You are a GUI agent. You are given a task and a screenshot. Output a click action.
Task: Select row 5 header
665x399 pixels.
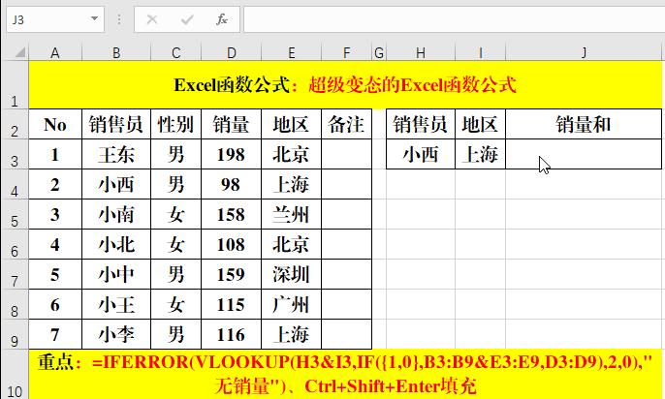click(x=15, y=214)
